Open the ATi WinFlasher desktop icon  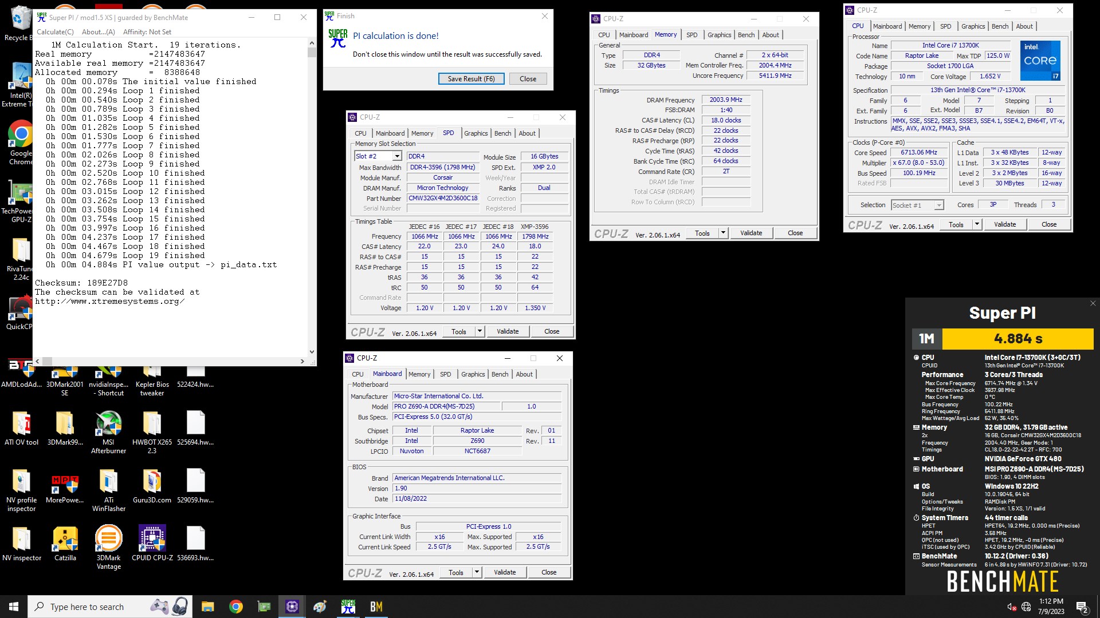click(108, 490)
